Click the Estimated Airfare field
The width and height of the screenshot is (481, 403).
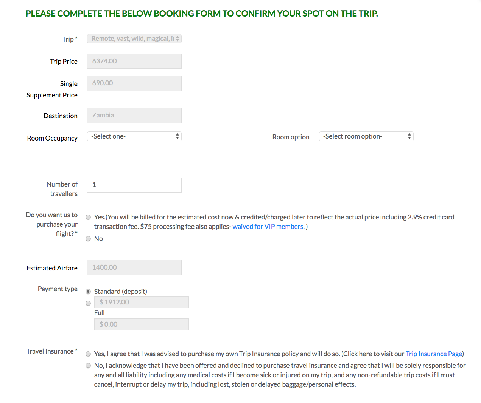(x=134, y=267)
